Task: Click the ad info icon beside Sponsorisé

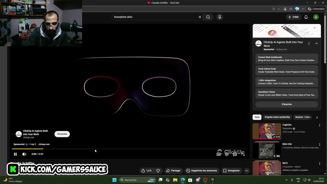Action: click(27, 144)
